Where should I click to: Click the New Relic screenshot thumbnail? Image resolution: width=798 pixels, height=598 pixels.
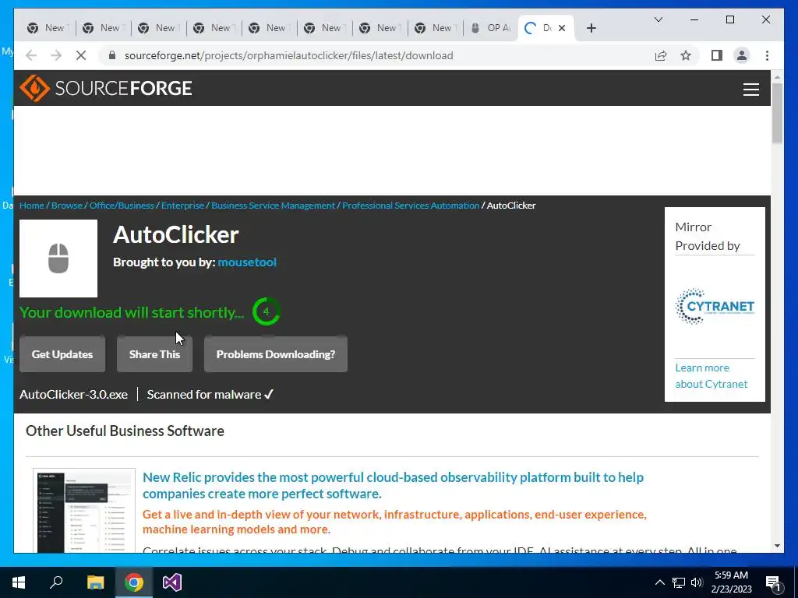[x=84, y=511]
